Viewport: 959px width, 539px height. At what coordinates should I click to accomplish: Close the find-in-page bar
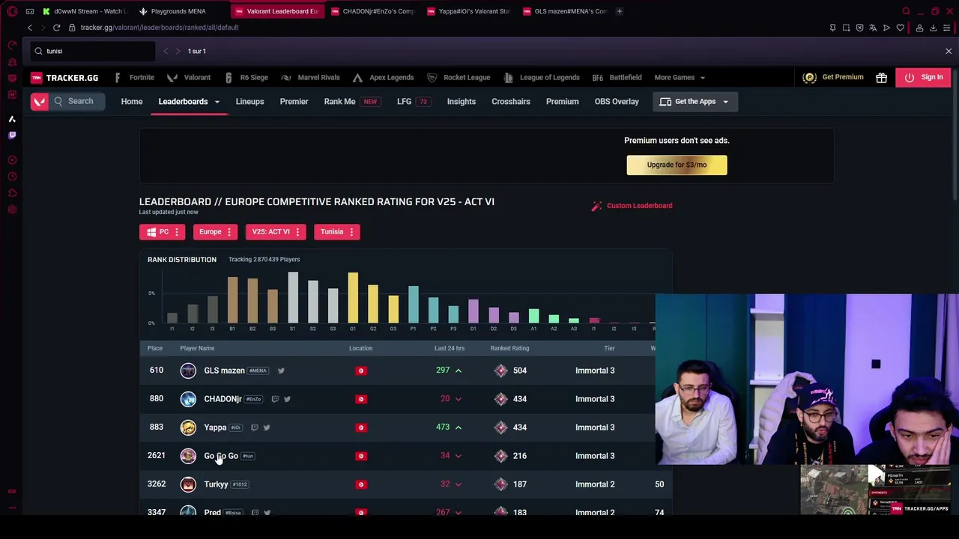click(x=949, y=51)
